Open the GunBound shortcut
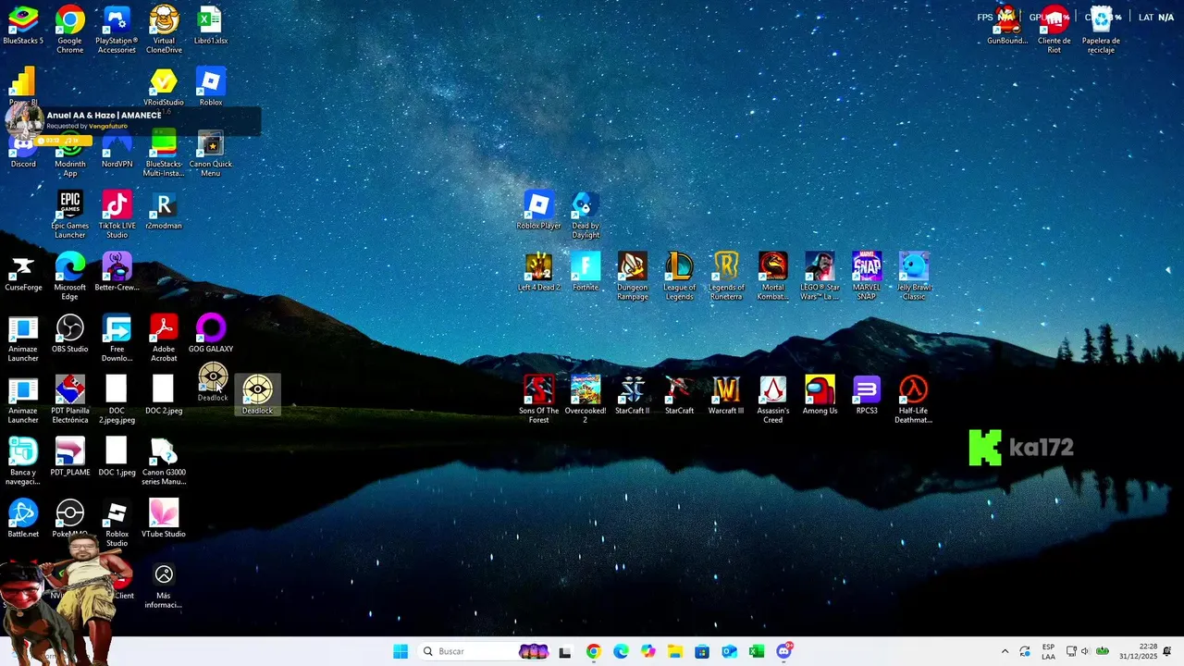Image resolution: width=1184 pixels, height=666 pixels. [x=1007, y=26]
